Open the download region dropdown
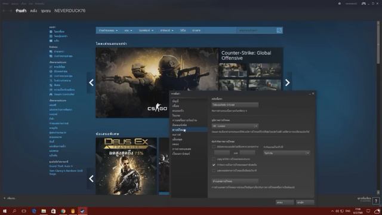 coord(235,126)
